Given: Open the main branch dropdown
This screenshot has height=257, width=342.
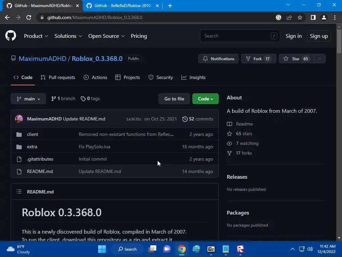Looking at the screenshot, I should pyautogui.click(x=28, y=99).
